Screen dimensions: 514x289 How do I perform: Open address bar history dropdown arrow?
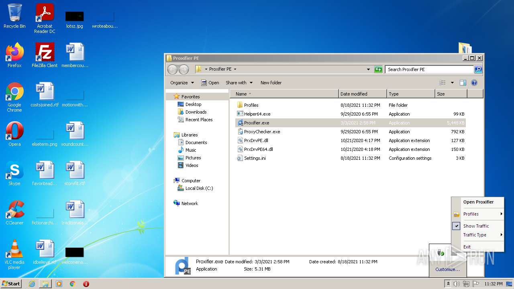tap(369, 69)
